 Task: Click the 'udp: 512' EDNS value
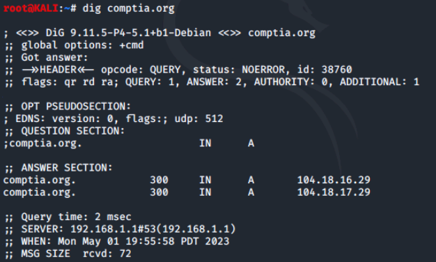[198, 119]
